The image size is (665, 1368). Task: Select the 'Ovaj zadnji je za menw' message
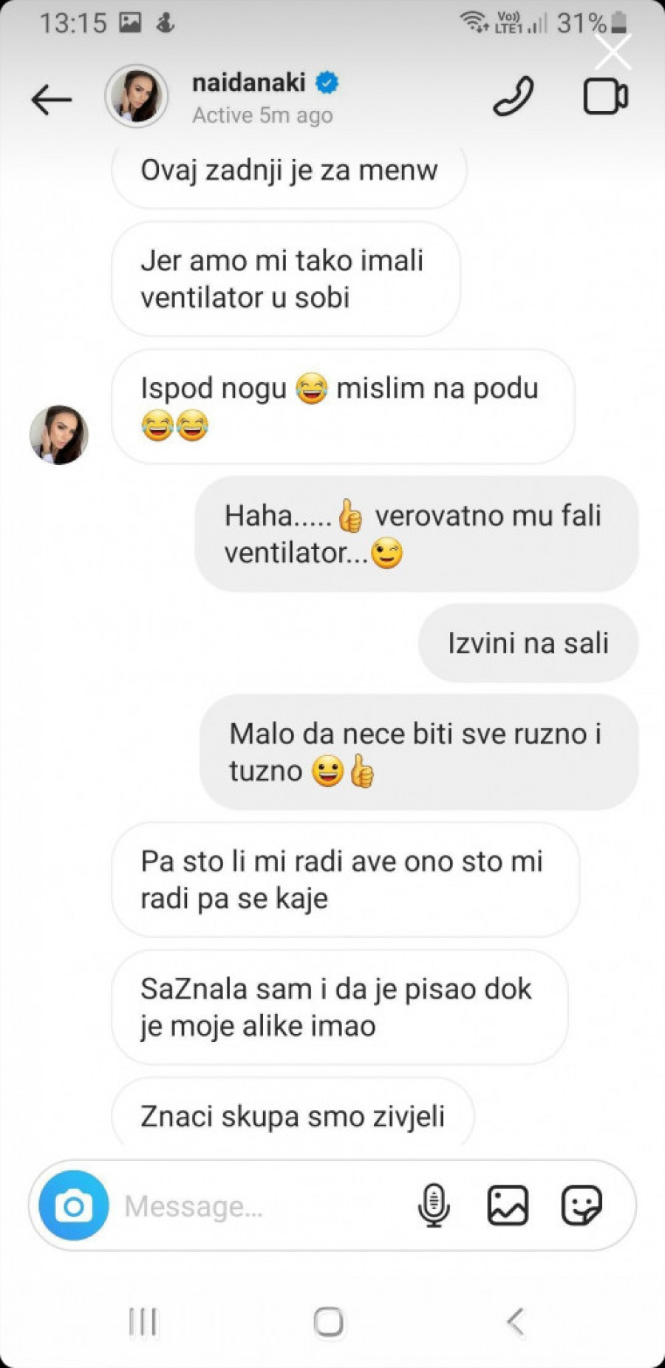pos(289,172)
